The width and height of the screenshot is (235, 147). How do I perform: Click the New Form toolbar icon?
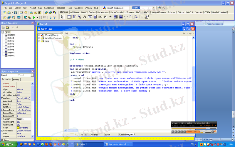click(x=19, y=17)
